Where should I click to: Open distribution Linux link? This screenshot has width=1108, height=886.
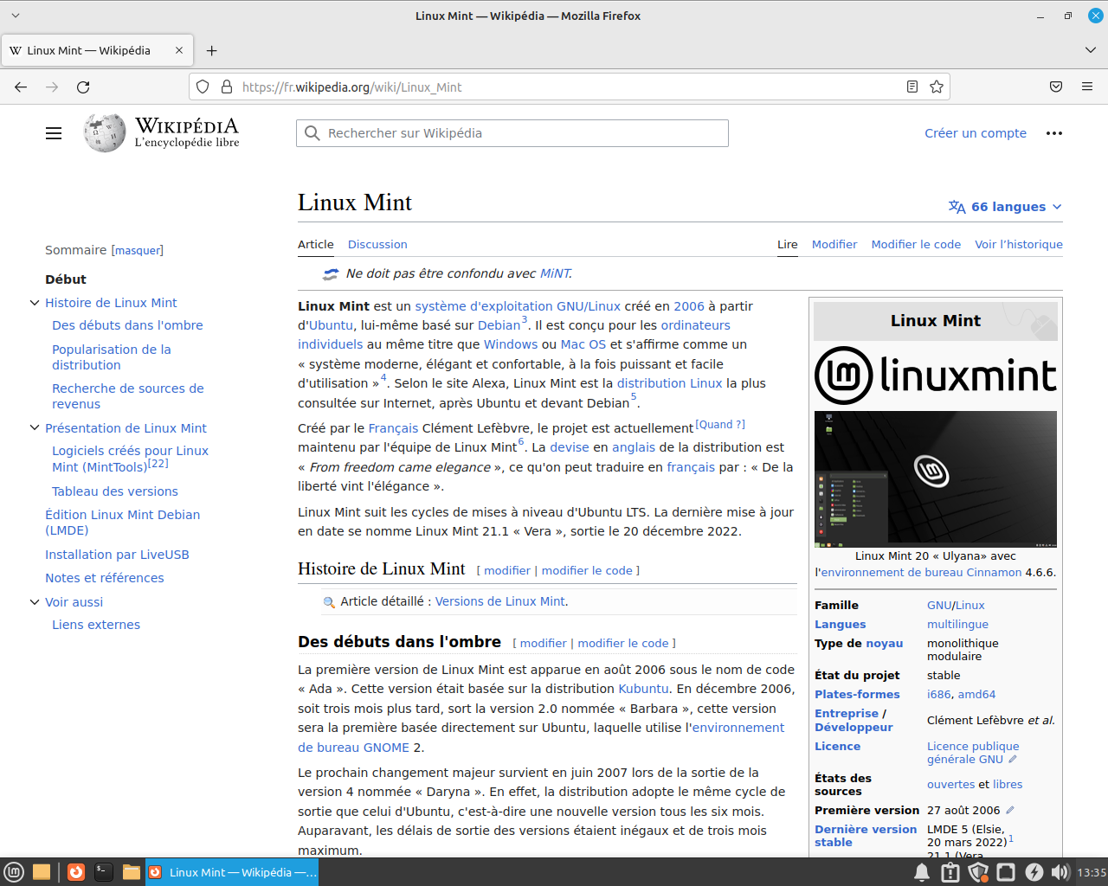tap(669, 383)
